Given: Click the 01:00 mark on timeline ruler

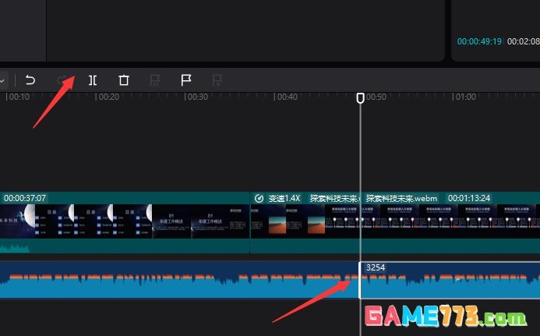Looking at the screenshot, I should pyautogui.click(x=465, y=97).
